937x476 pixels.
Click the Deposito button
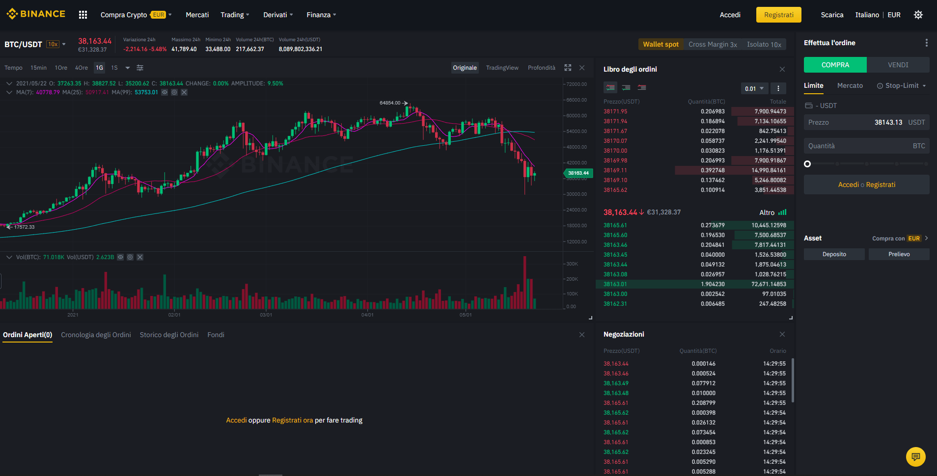[834, 254]
